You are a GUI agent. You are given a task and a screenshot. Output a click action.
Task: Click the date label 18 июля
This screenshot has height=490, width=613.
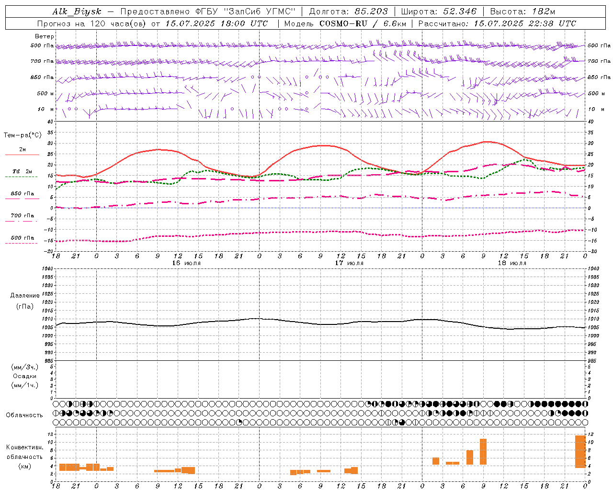[x=512, y=263]
